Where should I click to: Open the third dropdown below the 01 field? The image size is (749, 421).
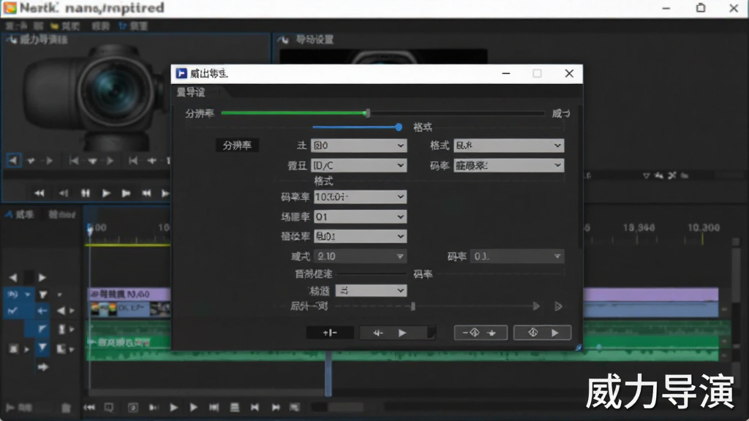coord(360,236)
